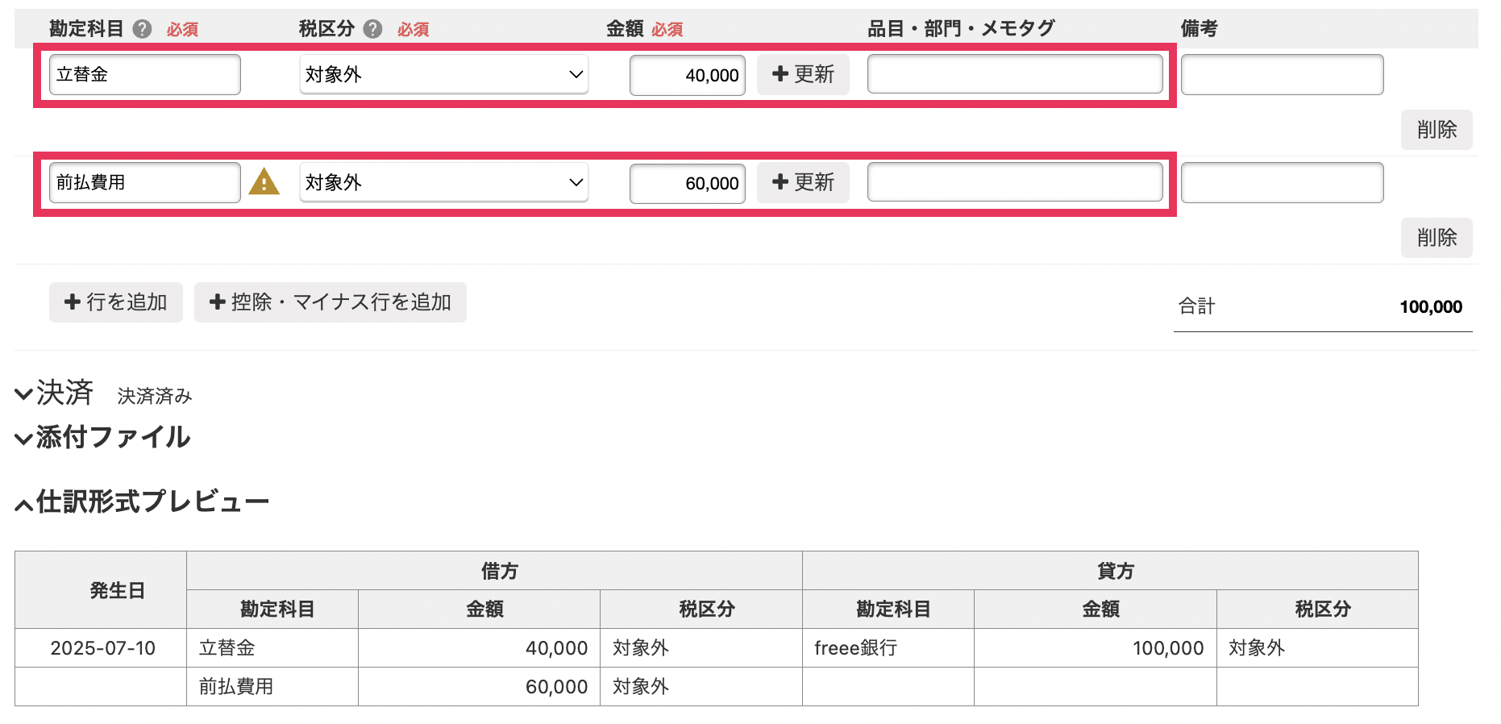
Task: Delete the 立替金 row with 削除
Action: coord(1437,130)
